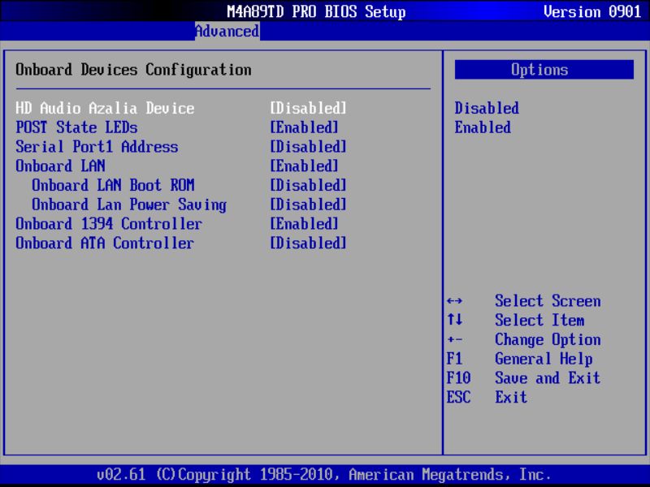Choose Disabled in the Options list
This screenshot has width=650, height=487.
(x=486, y=108)
